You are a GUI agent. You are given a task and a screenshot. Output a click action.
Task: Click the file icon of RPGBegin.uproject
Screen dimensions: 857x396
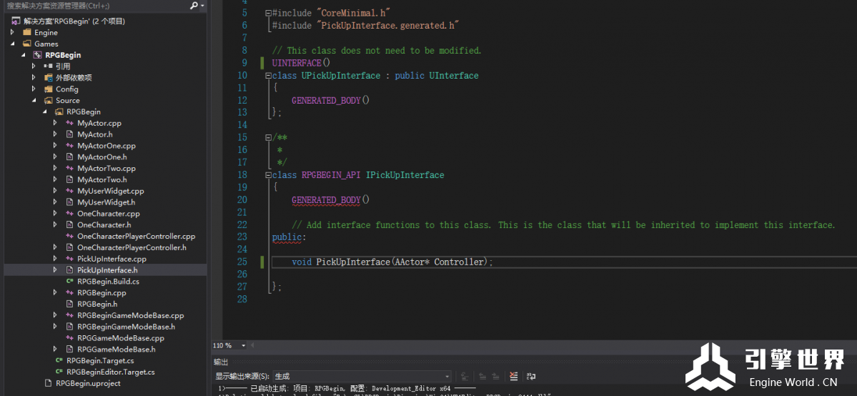48,383
